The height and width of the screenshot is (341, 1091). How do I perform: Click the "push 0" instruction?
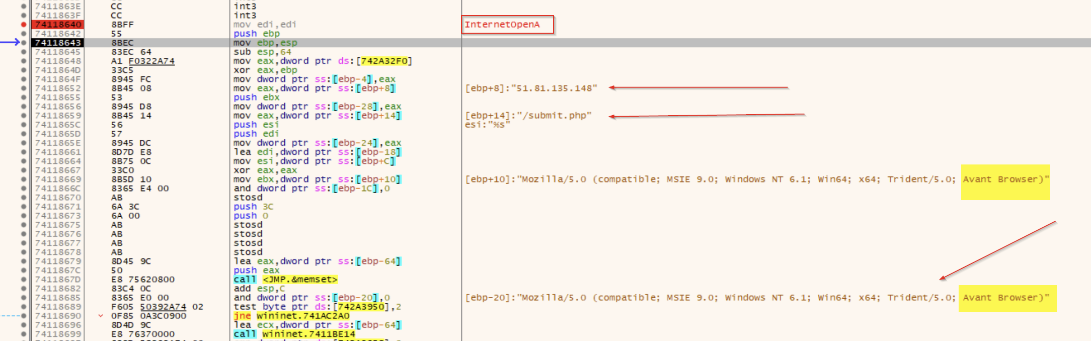[251, 215]
